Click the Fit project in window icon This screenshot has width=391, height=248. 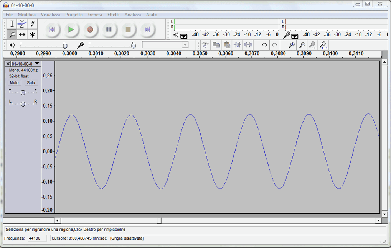pos(323,45)
